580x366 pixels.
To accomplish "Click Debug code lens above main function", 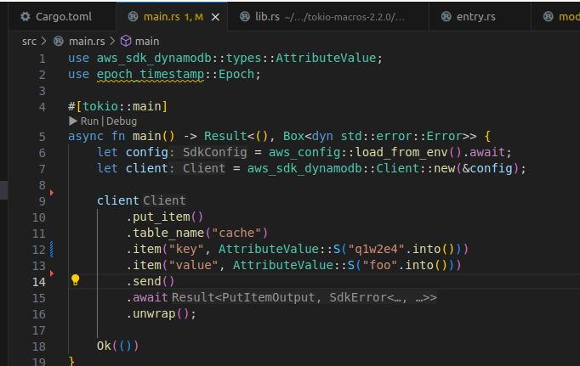I will tap(122, 121).
